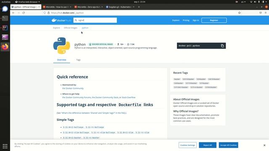Screen dimensions: 269x151
Task: Open the Signal app in the dock
Action: coord(5,9)
